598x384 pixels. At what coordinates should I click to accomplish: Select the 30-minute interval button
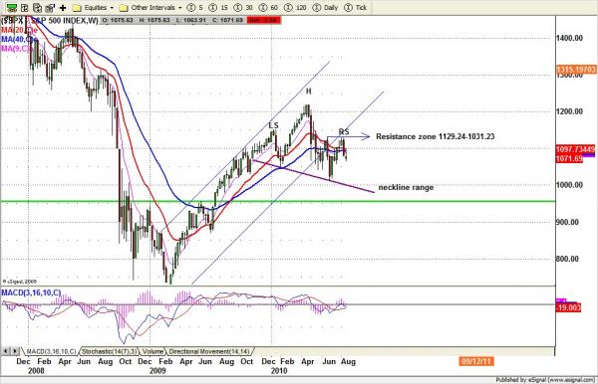(244, 8)
